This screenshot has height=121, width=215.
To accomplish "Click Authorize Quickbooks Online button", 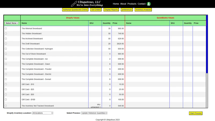I will (x=75, y=10).
